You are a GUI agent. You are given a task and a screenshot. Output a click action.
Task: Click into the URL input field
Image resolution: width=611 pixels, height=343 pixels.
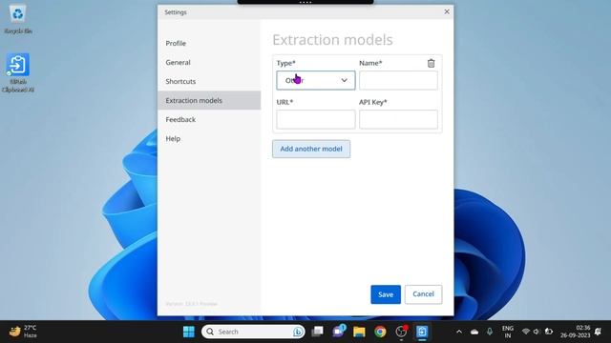tap(316, 119)
